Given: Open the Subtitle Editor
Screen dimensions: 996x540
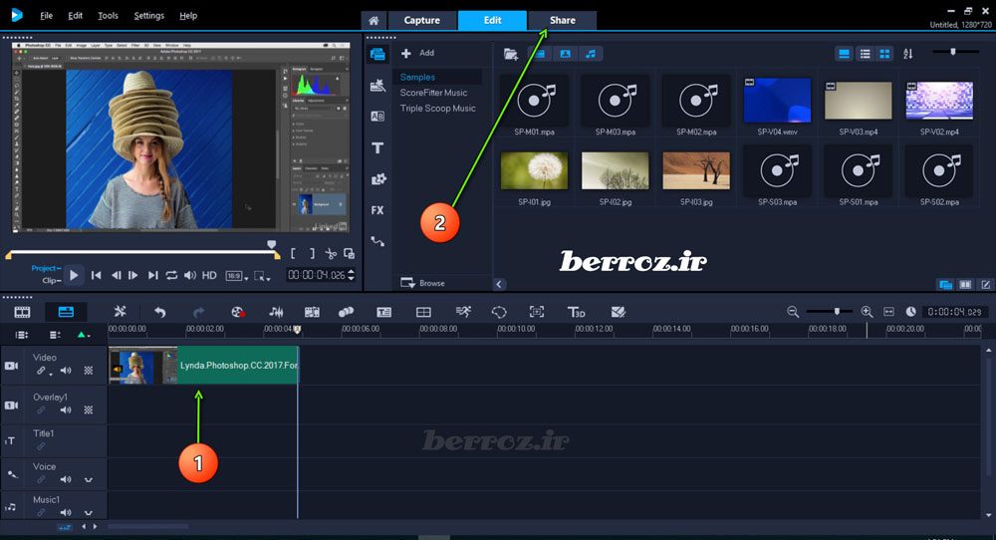Looking at the screenshot, I should [x=383, y=312].
